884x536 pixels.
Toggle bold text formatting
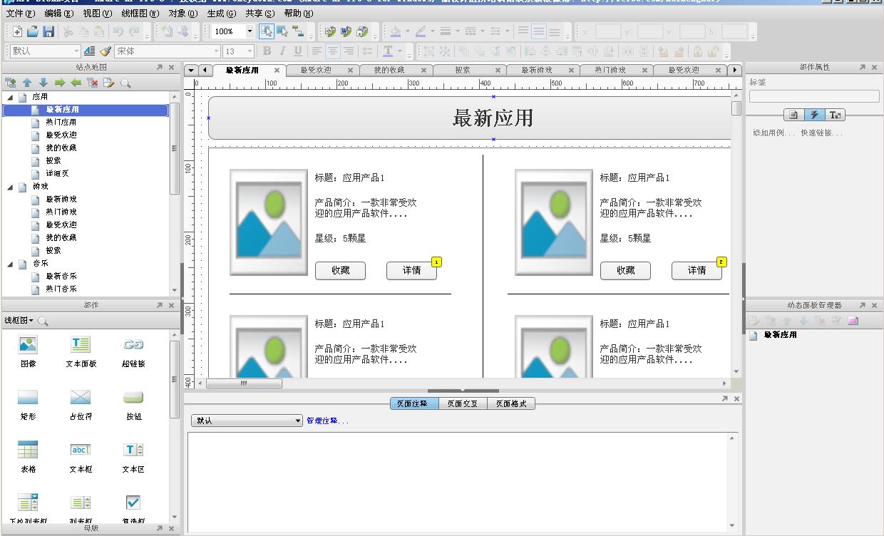coord(267,51)
